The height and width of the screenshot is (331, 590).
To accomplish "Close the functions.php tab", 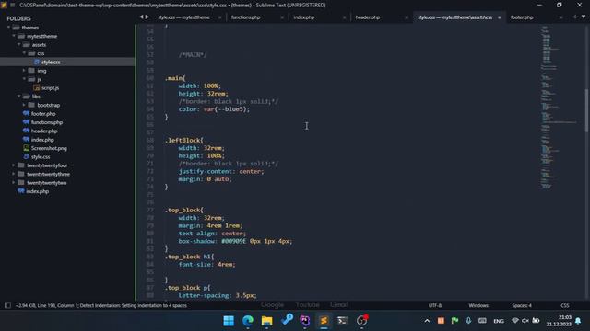I will click(x=282, y=17).
